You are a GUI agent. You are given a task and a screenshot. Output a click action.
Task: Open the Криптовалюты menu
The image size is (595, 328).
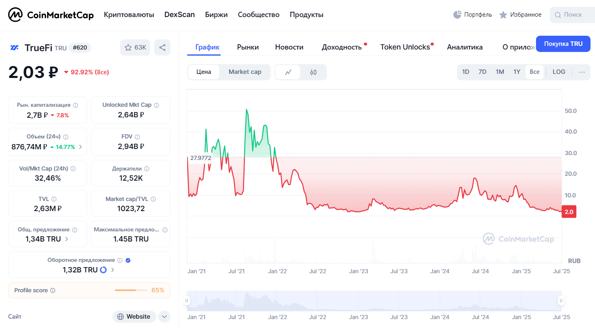click(129, 15)
